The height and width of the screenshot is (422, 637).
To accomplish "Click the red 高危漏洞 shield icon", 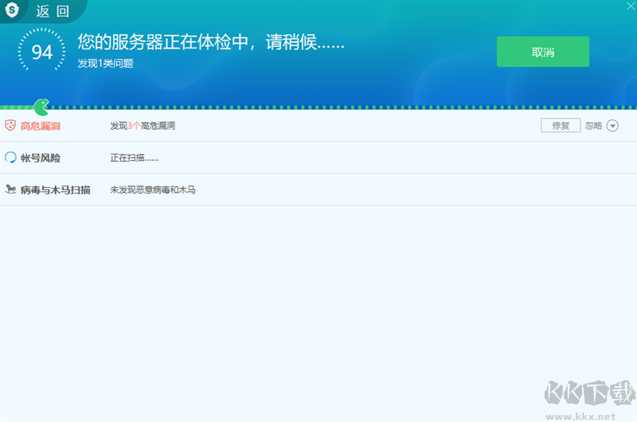I will [10, 125].
